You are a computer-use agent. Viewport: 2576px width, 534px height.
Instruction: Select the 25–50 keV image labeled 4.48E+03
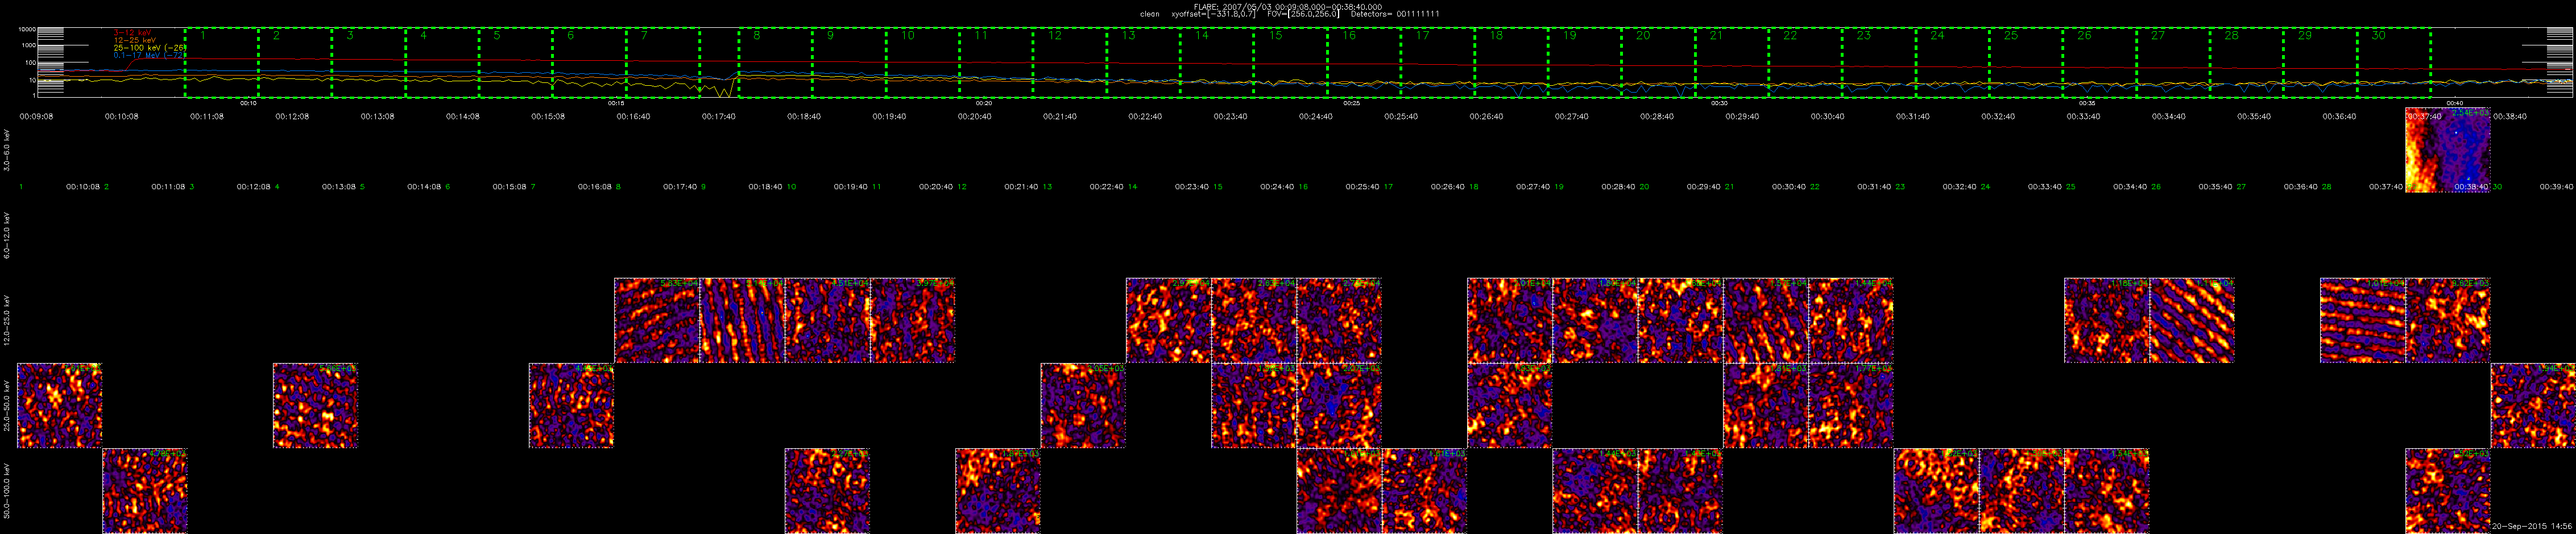[x=571, y=405]
